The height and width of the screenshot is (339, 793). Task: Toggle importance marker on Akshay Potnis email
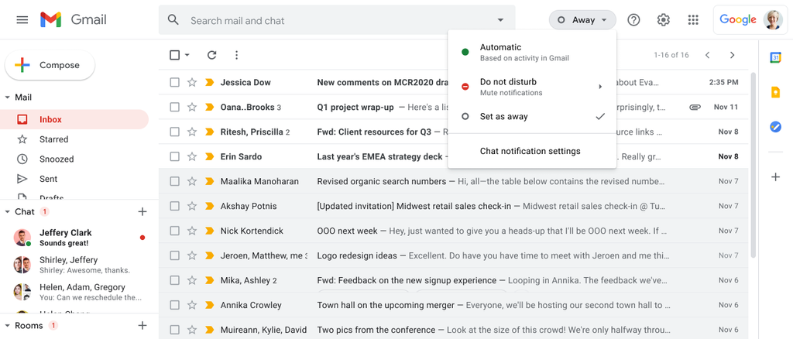tap(209, 206)
